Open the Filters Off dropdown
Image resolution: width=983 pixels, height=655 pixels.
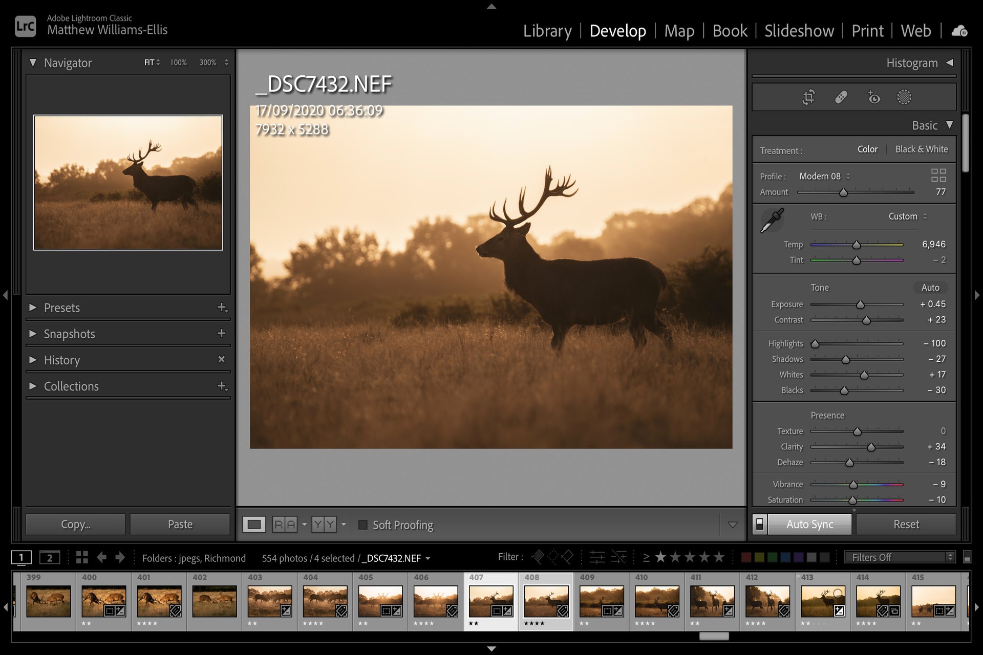[899, 557]
